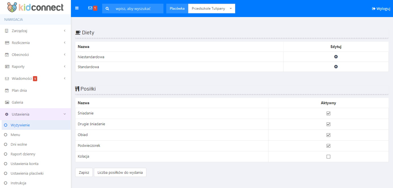The width and height of the screenshot is (393, 188).
Task: Click the cutlery icon beside Posiłki
Action: click(77, 89)
